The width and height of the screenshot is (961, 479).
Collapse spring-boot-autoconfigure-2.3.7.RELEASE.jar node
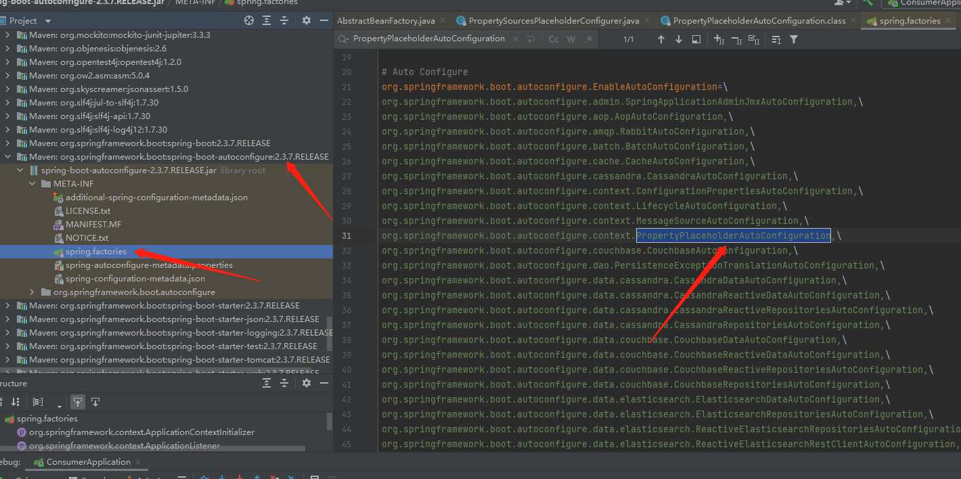coord(20,170)
